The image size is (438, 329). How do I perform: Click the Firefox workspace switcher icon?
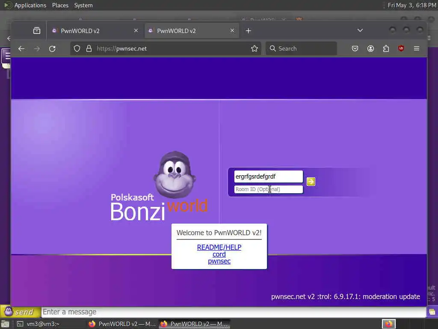[x=388, y=324]
